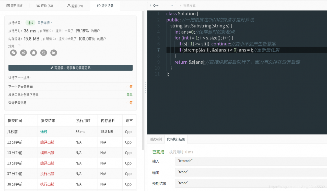Share result via Weibo icon
Screen dimensions: 327x191
point(24,53)
